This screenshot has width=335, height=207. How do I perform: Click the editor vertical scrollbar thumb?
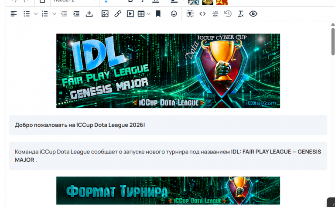333,41
